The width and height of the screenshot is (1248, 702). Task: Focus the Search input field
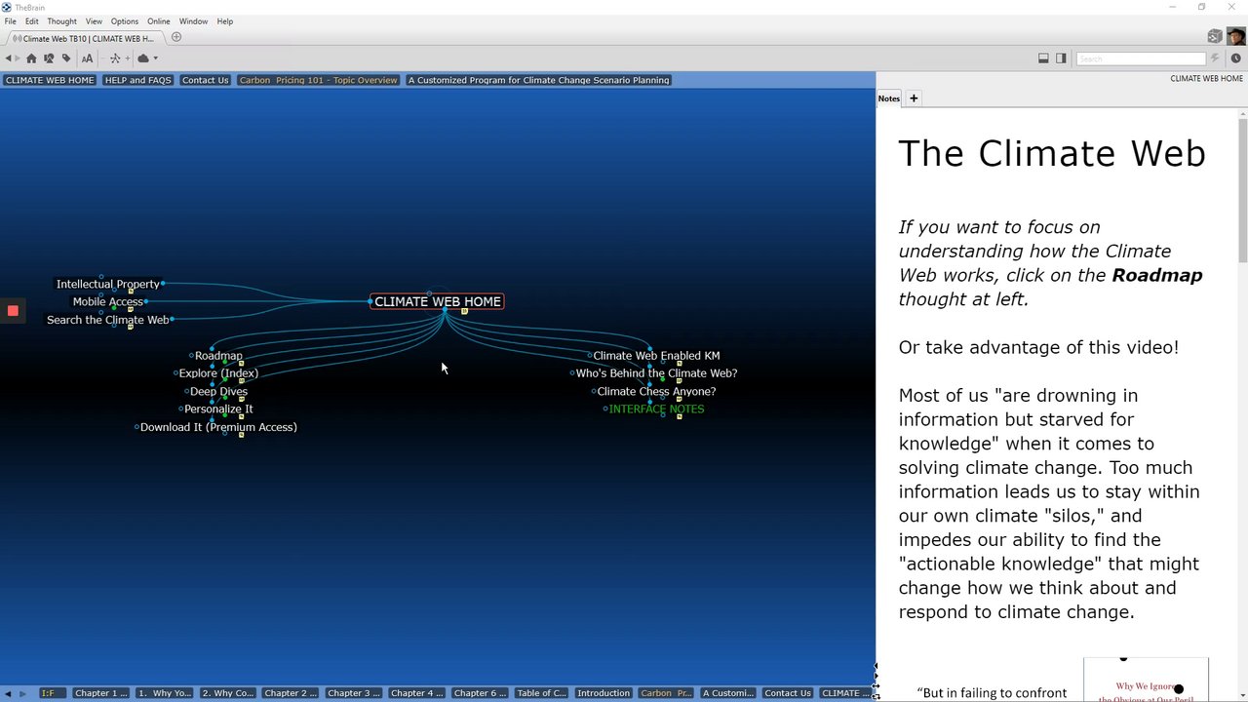point(1141,58)
